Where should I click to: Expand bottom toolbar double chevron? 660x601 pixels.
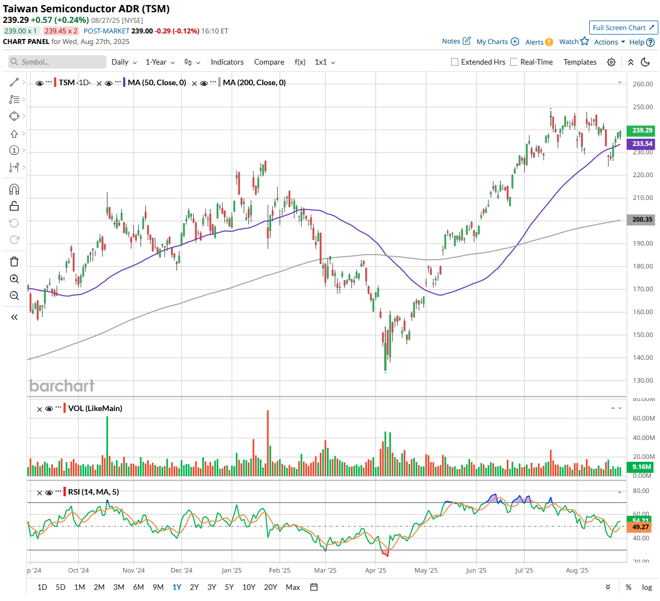click(608, 587)
